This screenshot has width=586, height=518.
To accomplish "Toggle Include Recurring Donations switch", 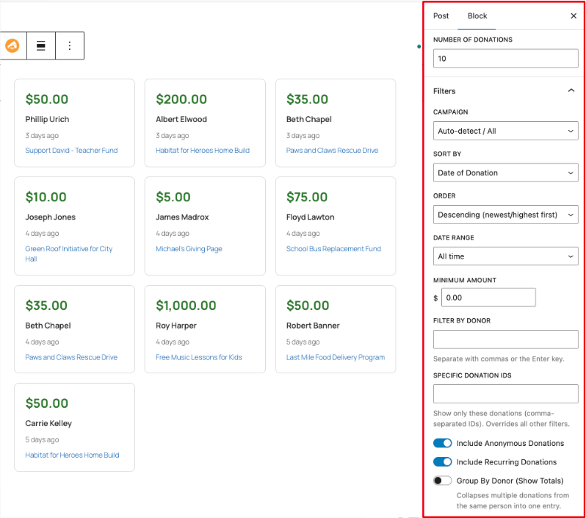I will 443,462.
